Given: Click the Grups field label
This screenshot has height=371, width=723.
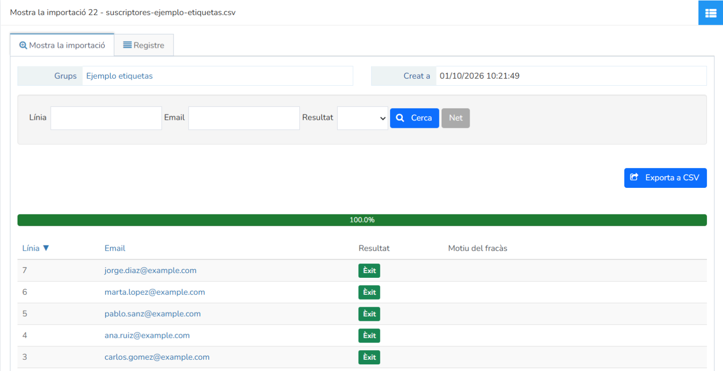Looking at the screenshot, I should pos(65,76).
